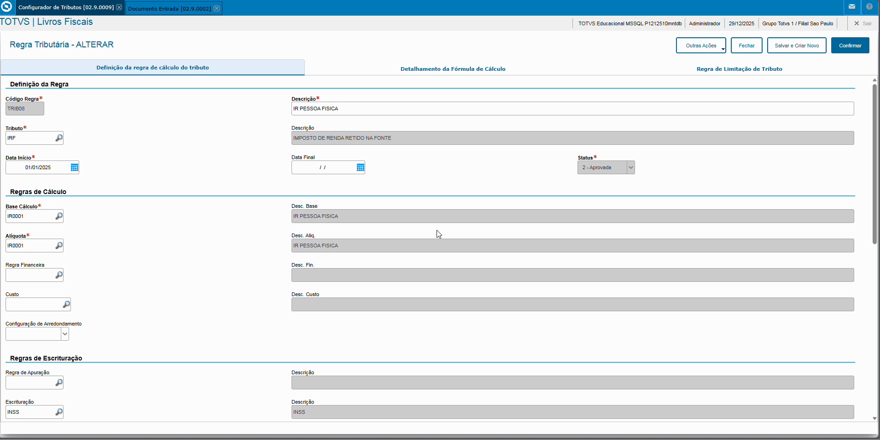This screenshot has width=880, height=440.
Task: Open lookup for the Custo field
Action: (x=66, y=304)
